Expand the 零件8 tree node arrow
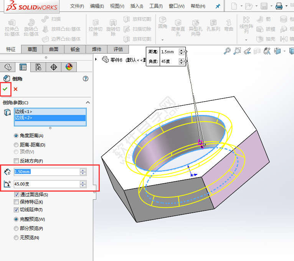The width and height of the screenshot is (294, 261). [x=96, y=59]
